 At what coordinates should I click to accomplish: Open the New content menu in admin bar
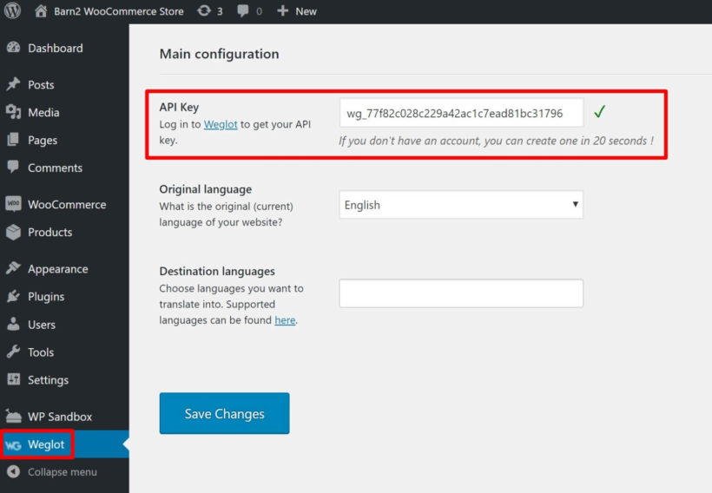tap(297, 11)
